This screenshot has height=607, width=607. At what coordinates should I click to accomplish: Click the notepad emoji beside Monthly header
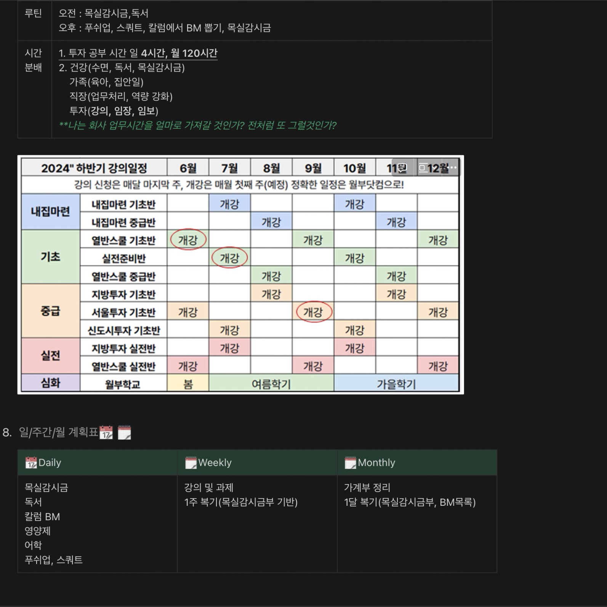(x=350, y=463)
